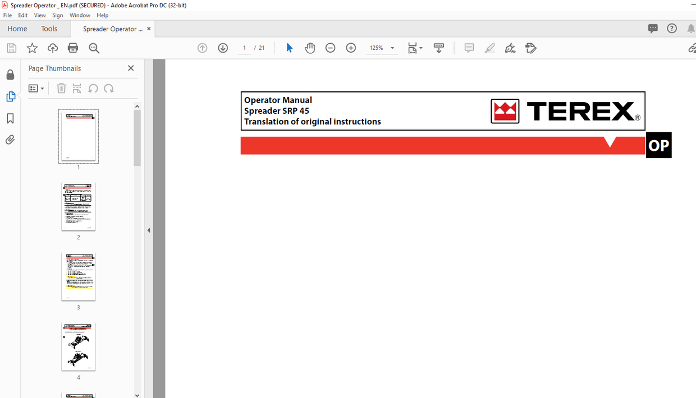
Task: Close the Page Thumbnails panel
Action: [x=131, y=68]
